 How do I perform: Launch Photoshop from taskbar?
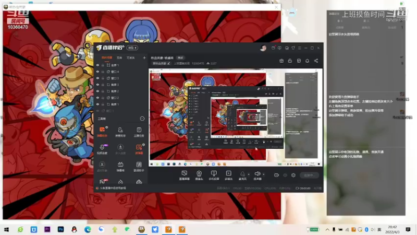coord(60,229)
